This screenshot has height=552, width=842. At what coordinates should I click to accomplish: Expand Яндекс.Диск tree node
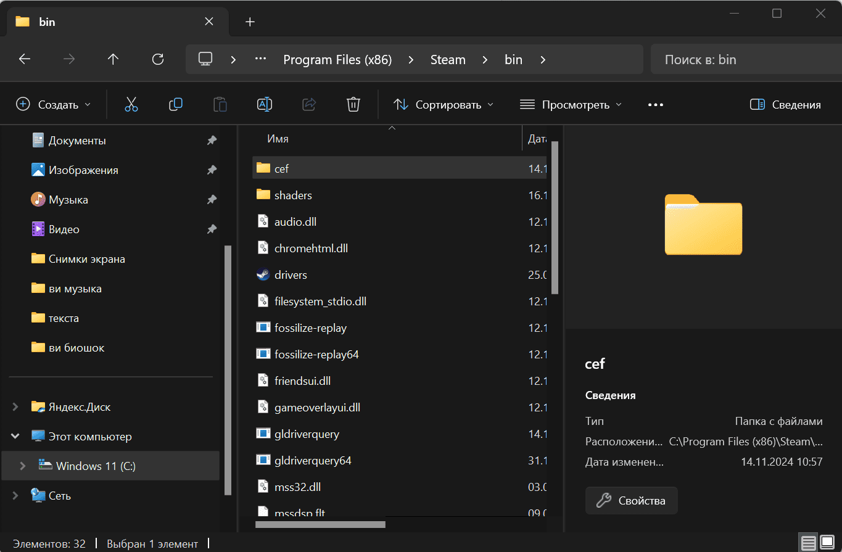pyautogui.click(x=15, y=407)
